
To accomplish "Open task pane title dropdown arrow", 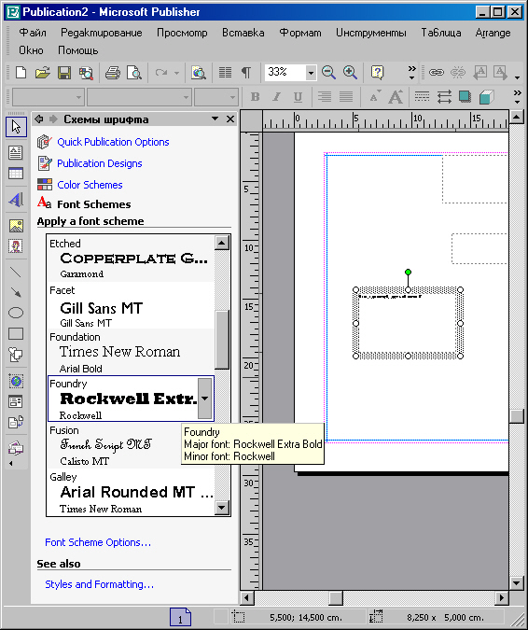I will click(215, 119).
